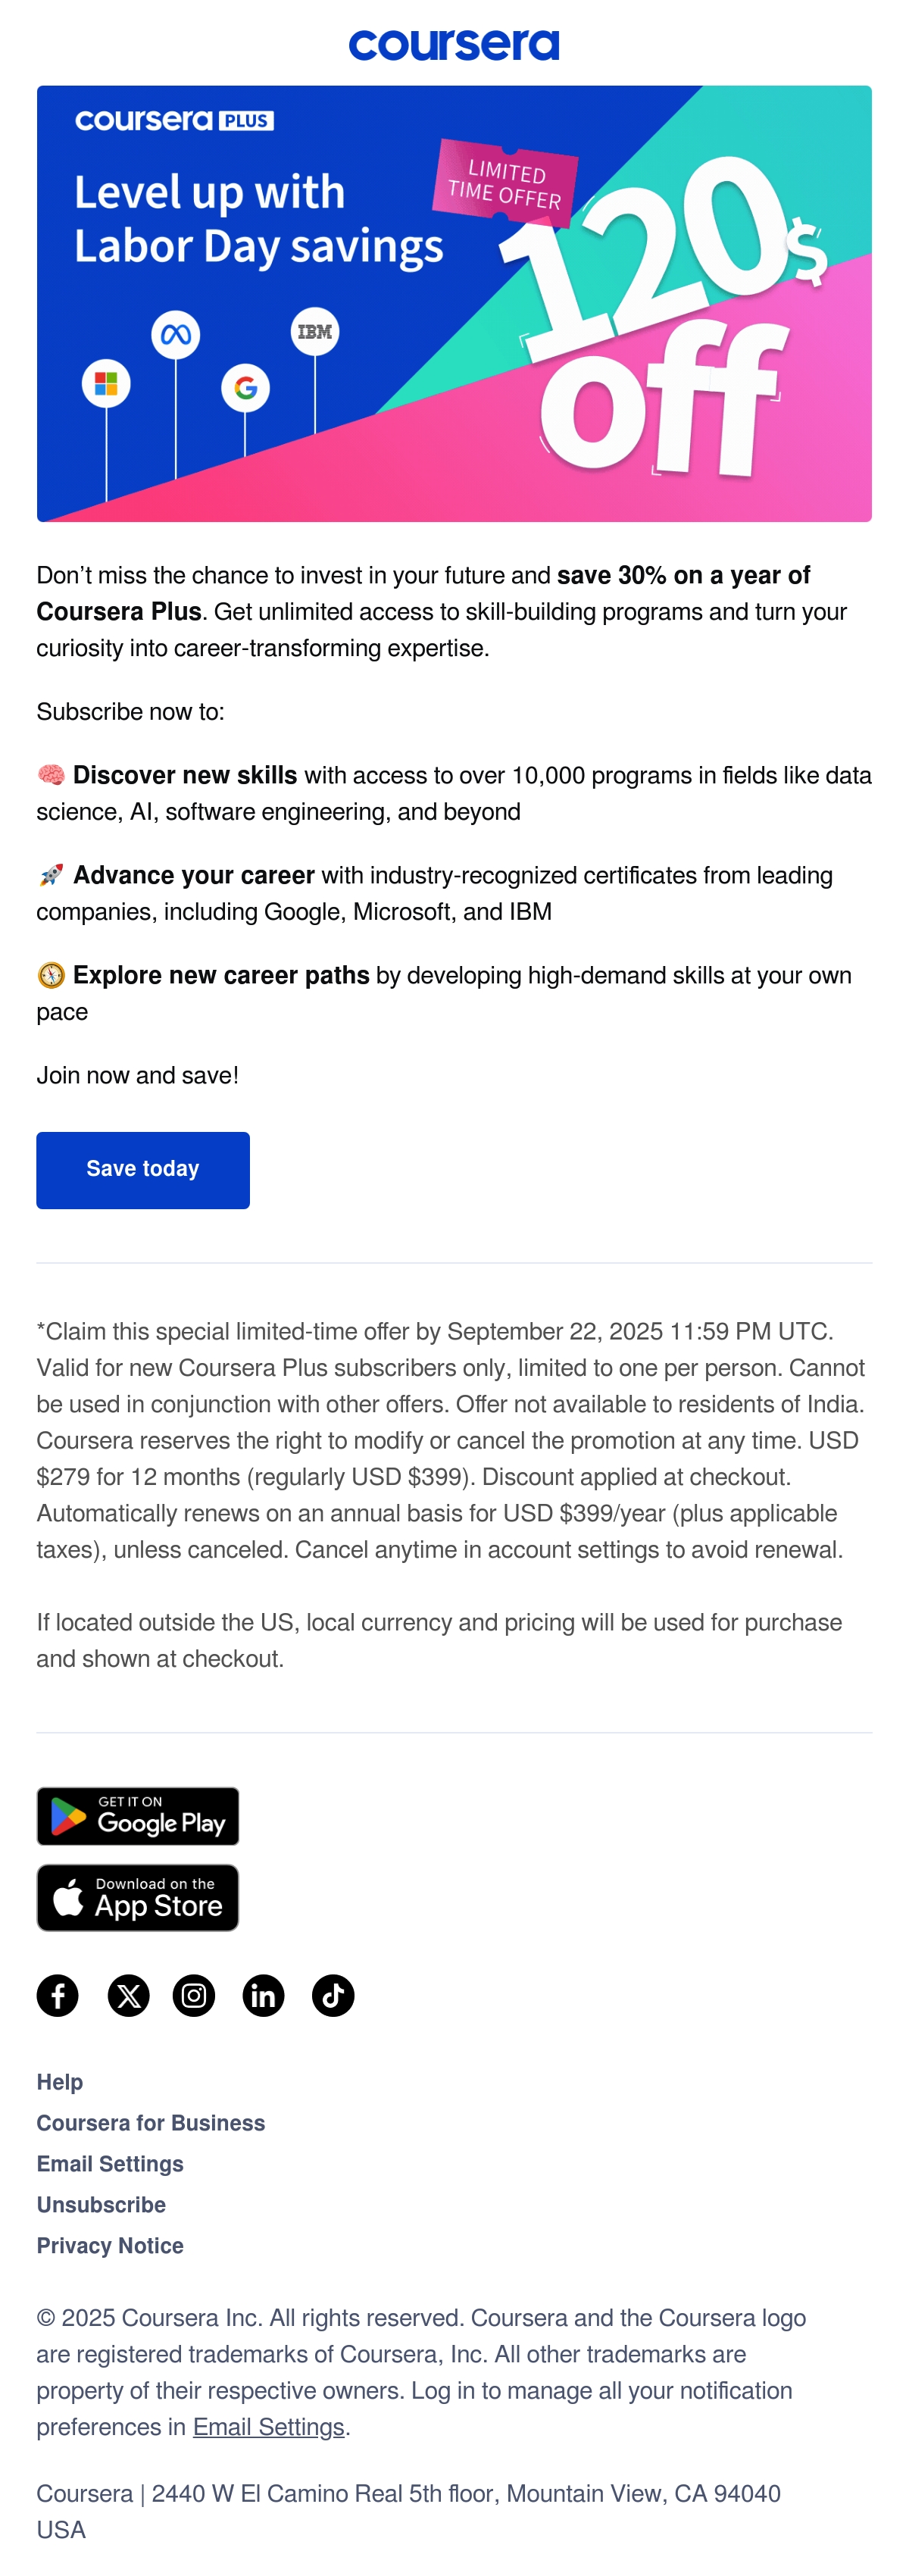The width and height of the screenshot is (909, 2576).
Task: Open Coursera for Business link
Action: 151,2123
